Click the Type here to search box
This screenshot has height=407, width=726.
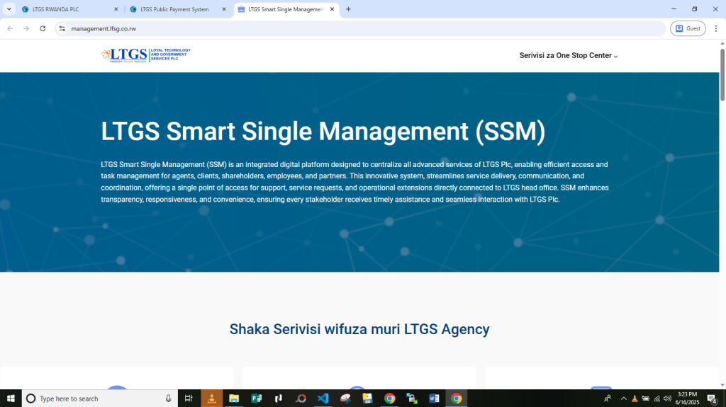click(x=99, y=399)
